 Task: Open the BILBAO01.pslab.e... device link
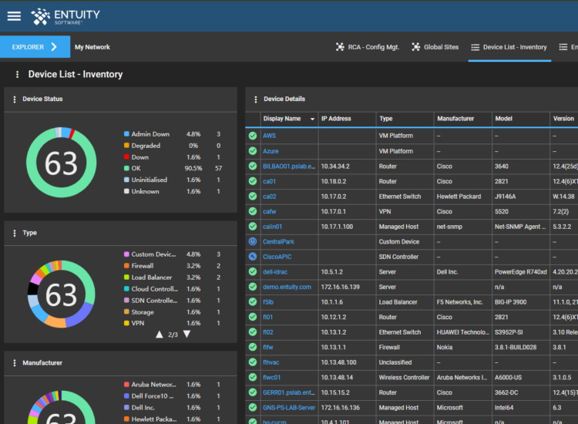point(289,167)
